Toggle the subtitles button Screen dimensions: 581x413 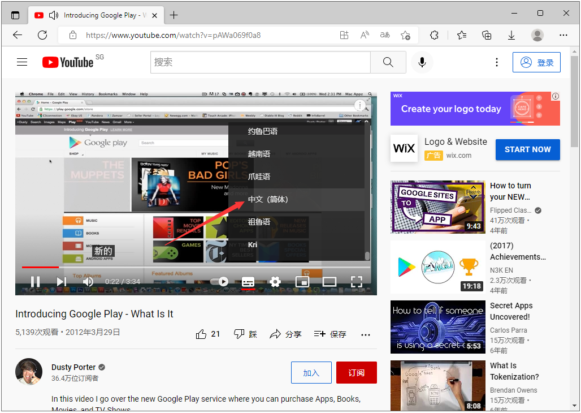tap(248, 282)
